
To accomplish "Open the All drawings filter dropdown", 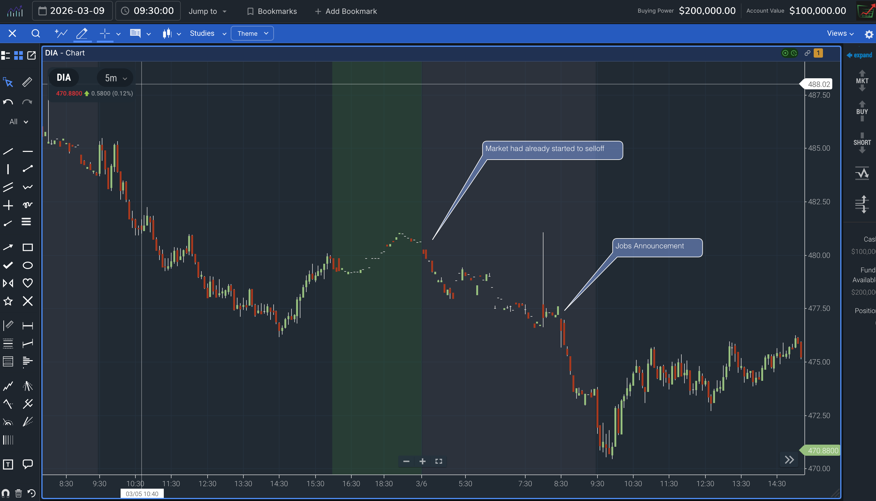I will click(x=18, y=121).
